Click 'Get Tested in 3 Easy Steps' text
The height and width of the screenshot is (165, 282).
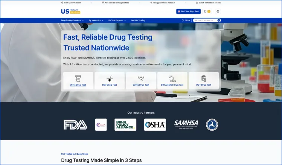coord(75,154)
